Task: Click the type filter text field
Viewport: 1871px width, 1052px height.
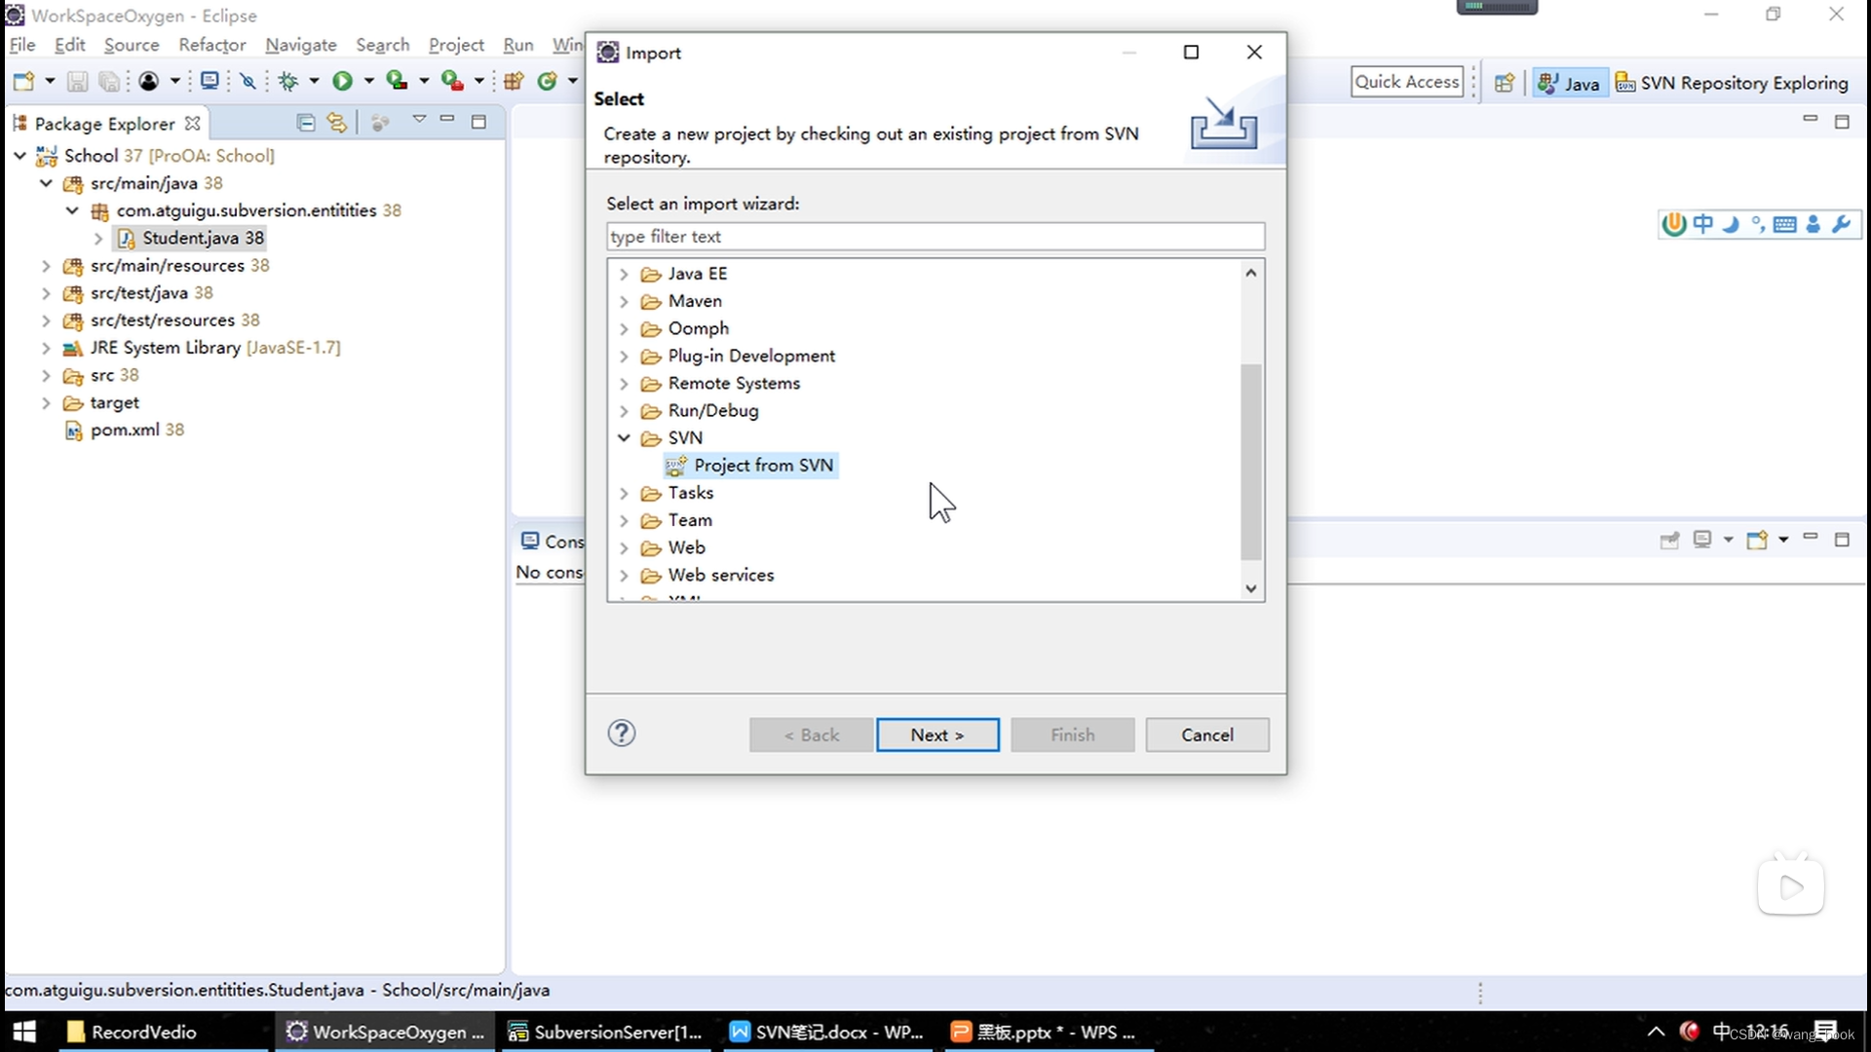Action: [x=935, y=237]
